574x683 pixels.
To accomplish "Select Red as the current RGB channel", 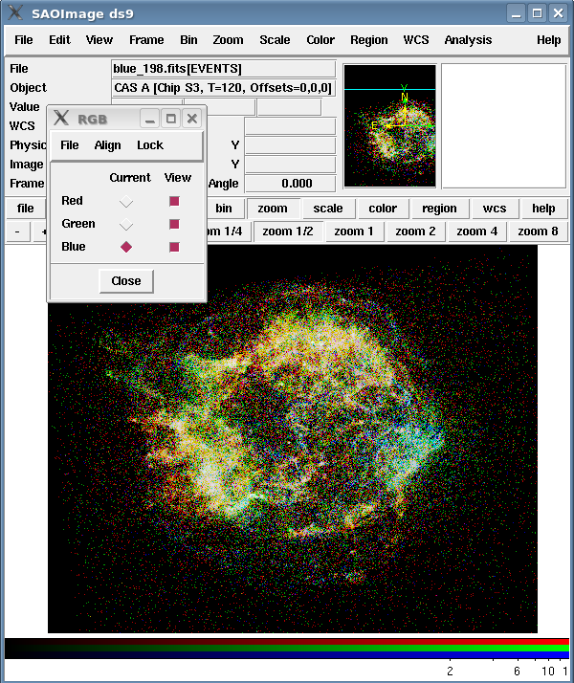I will tap(126, 201).
